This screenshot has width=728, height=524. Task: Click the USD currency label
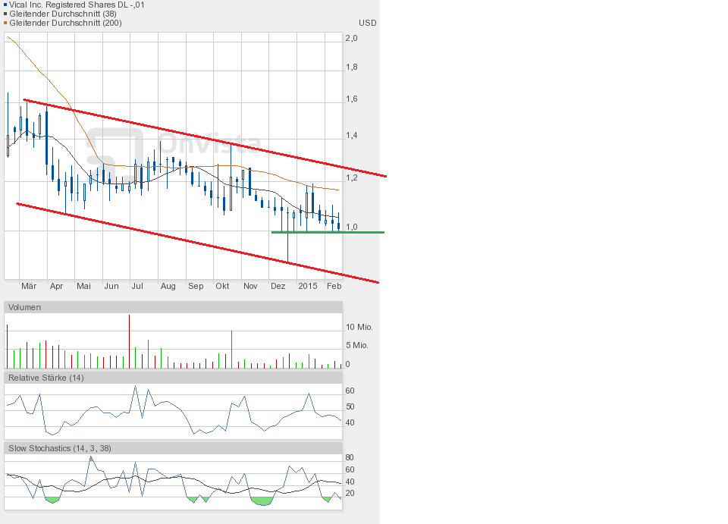tap(368, 23)
